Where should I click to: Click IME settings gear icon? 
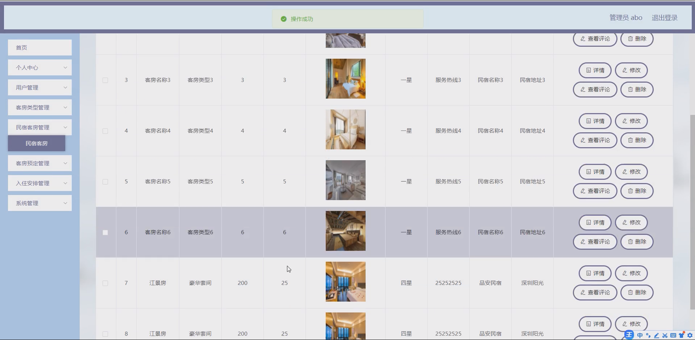tap(690, 335)
